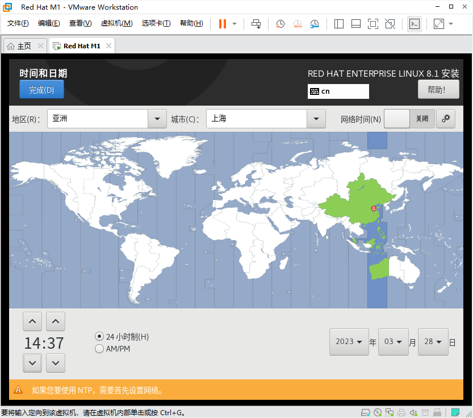Click the VMware Workstation title bar logo
473x418 pixels.
tap(7, 7)
